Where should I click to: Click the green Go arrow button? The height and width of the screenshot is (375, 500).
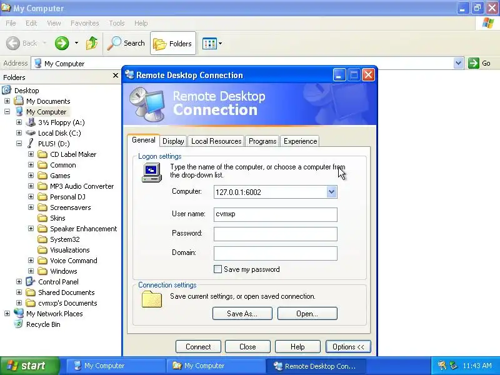[474, 63]
